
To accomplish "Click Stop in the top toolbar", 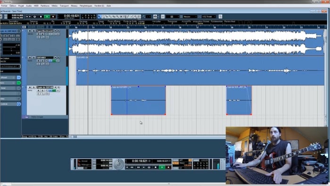I will click(x=41, y=17).
